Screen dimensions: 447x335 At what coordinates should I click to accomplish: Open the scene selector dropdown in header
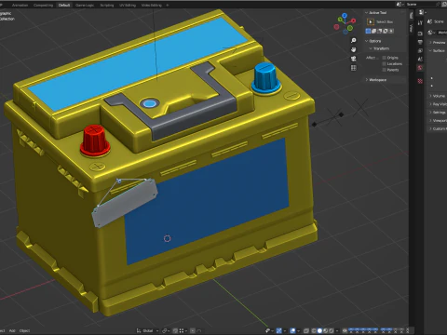point(400,5)
